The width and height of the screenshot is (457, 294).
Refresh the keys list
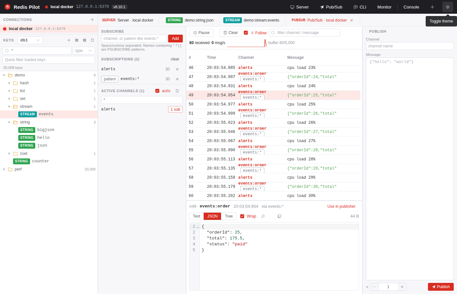click(92, 40)
